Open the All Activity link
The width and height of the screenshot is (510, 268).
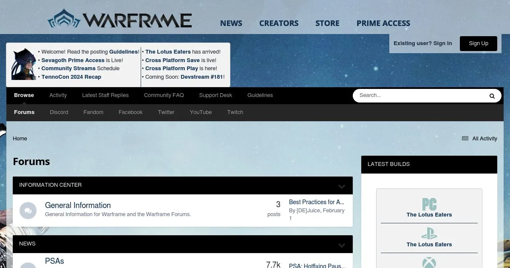484,139
